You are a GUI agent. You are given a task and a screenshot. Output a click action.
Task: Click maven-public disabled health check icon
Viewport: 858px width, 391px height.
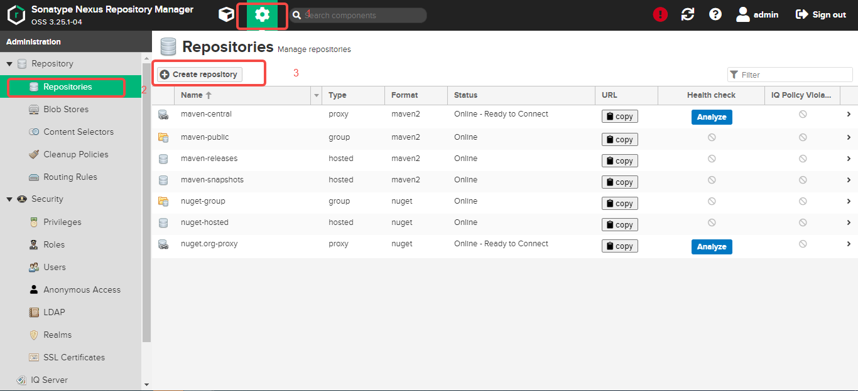tap(712, 137)
